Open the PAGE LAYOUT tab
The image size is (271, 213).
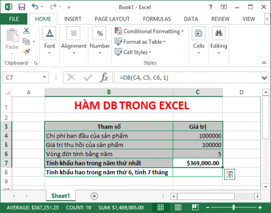(x=112, y=19)
